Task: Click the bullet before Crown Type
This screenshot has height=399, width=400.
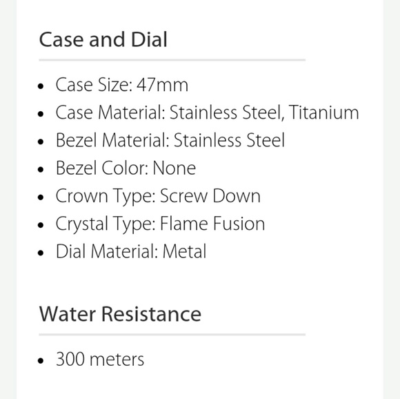Action: point(41,197)
